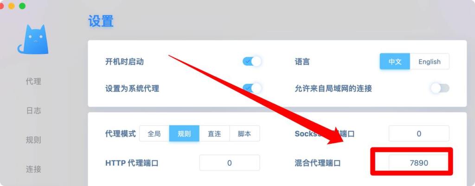Enable 允许来自局域网的连接 switch
The width and height of the screenshot is (475, 186).
tap(440, 88)
